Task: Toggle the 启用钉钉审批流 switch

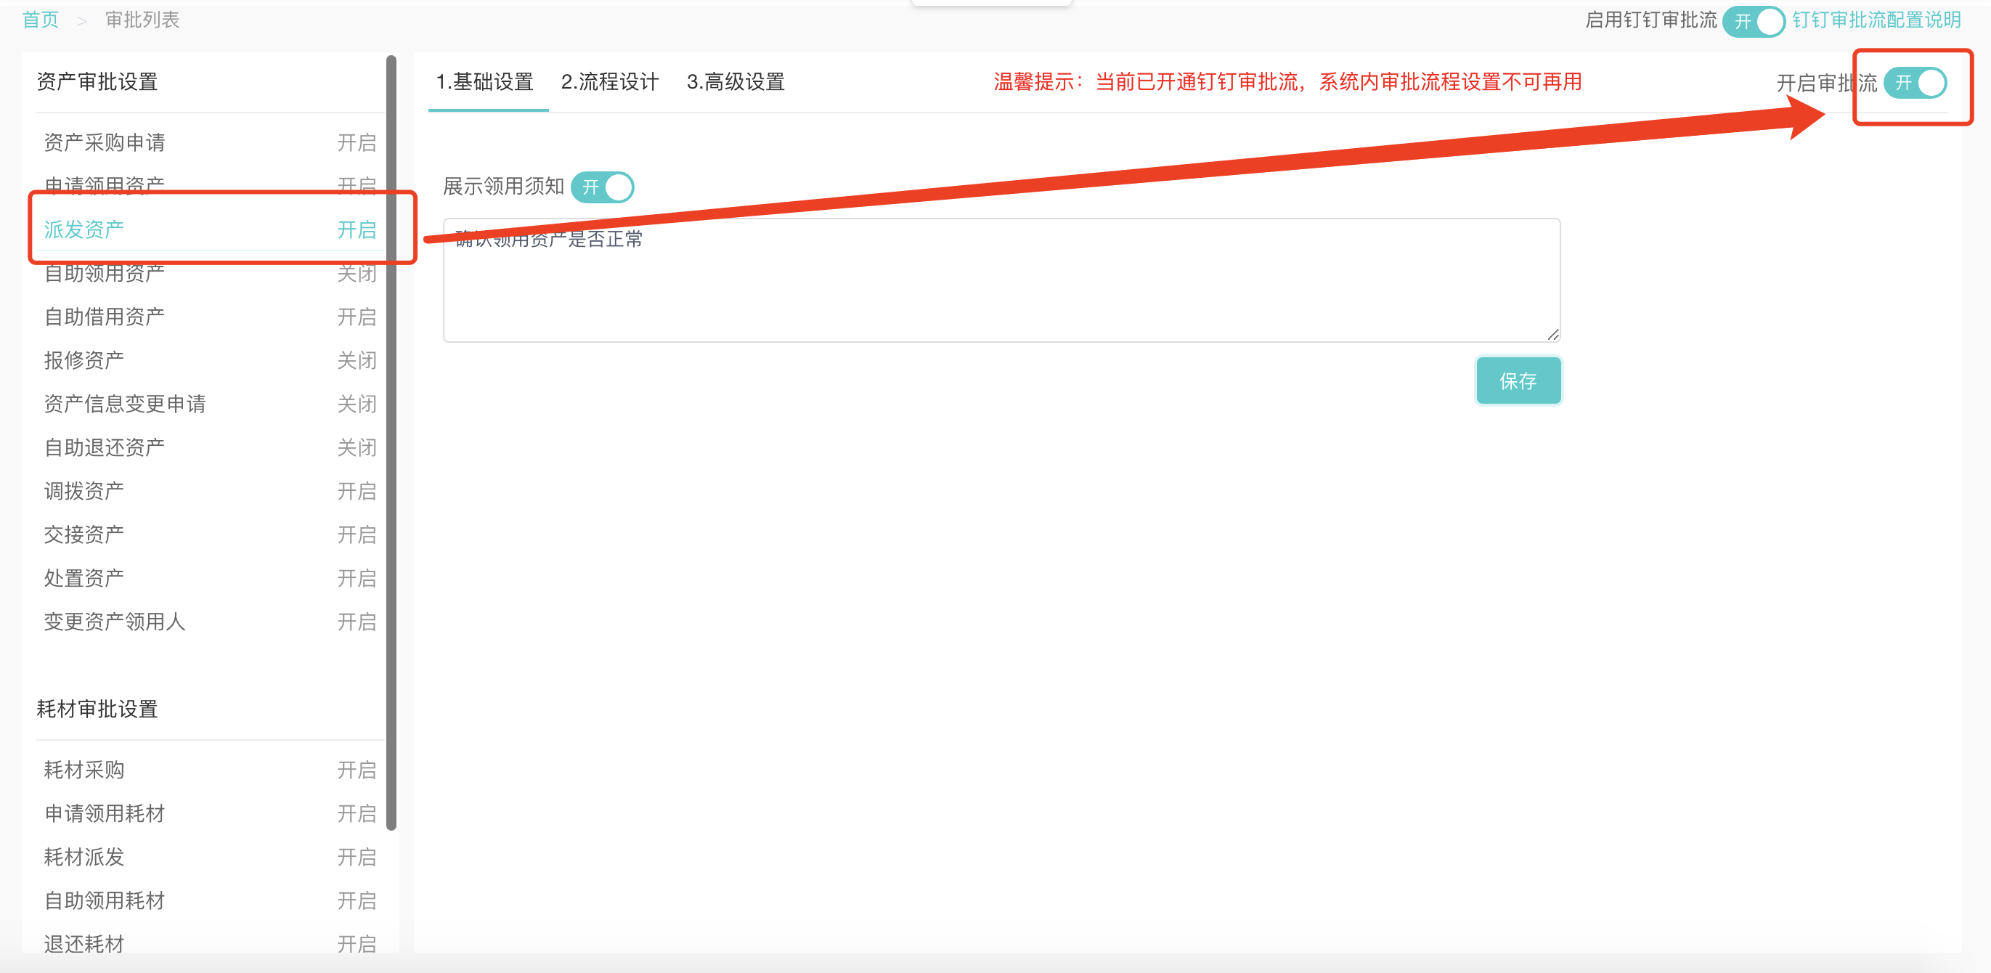Action: 1753,21
